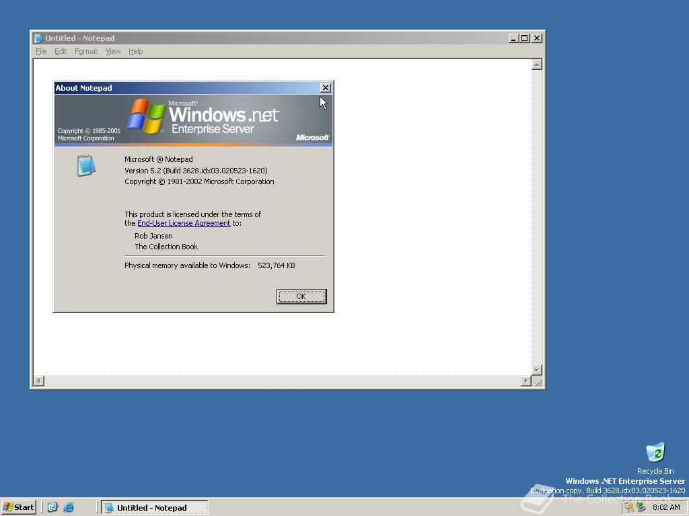Click 'Copyright © 1981-2002 Microsoft Corporation' text
Screen dimensions: 689x516
(199, 181)
